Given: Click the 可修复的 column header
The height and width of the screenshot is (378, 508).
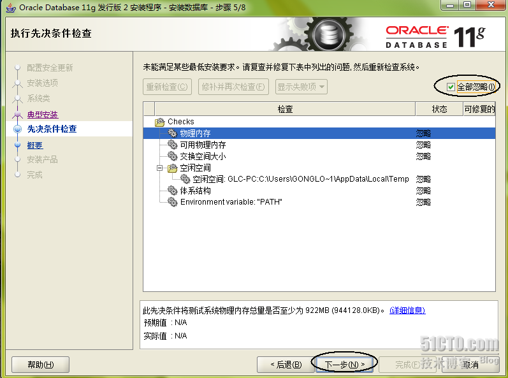Looking at the screenshot, I should tap(479, 109).
